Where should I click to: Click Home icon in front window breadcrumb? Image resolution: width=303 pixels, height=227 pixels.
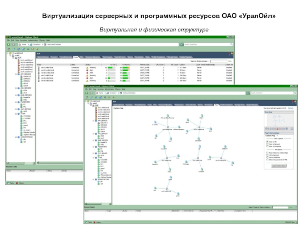coord(97,93)
